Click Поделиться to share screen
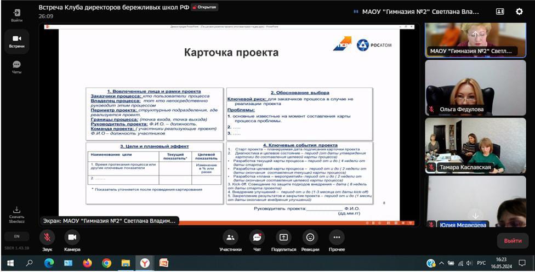 tap(283, 237)
